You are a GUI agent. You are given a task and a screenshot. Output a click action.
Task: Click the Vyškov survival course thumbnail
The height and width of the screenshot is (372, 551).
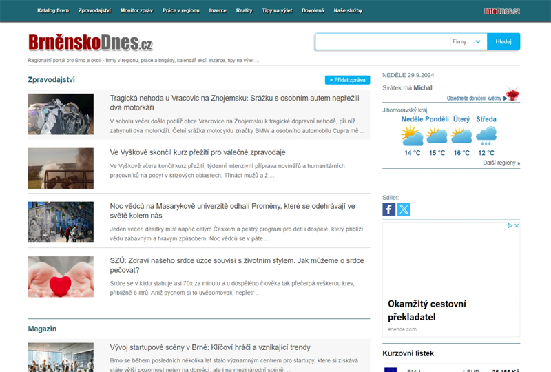click(x=61, y=168)
